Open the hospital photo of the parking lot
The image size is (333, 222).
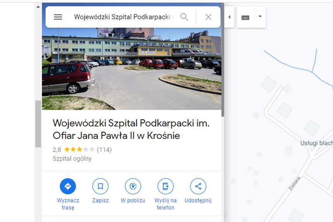click(x=132, y=69)
